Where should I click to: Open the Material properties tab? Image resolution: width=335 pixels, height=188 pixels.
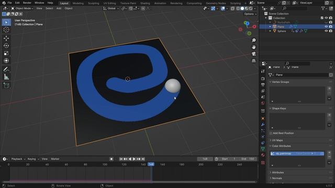point(263,155)
